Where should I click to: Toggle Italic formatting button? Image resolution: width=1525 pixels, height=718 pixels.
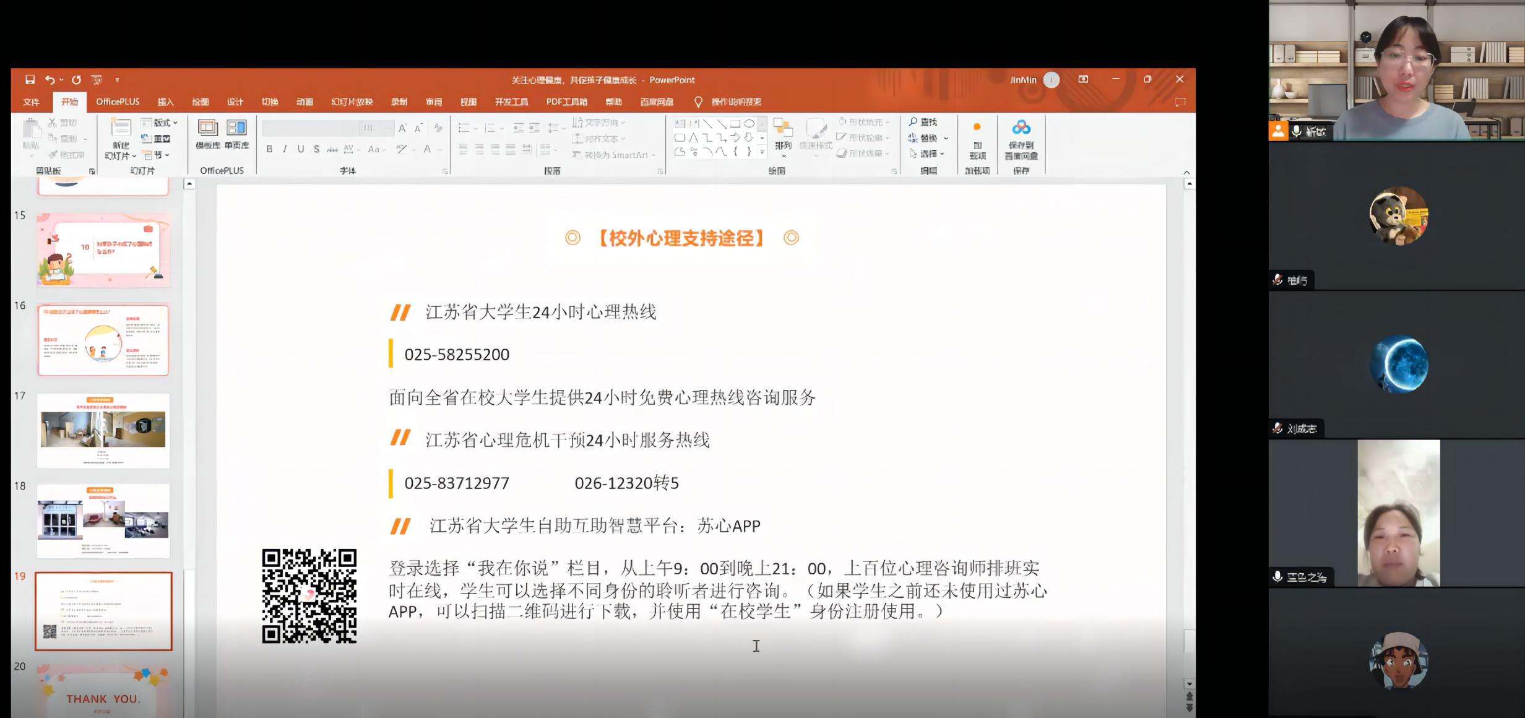pyautogui.click(x=285, y=149)
